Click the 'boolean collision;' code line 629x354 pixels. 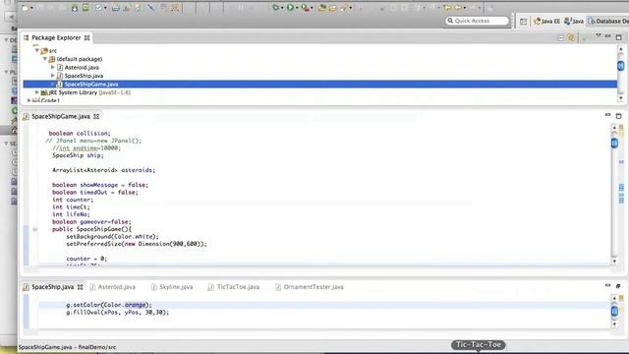tap(80, 134)
